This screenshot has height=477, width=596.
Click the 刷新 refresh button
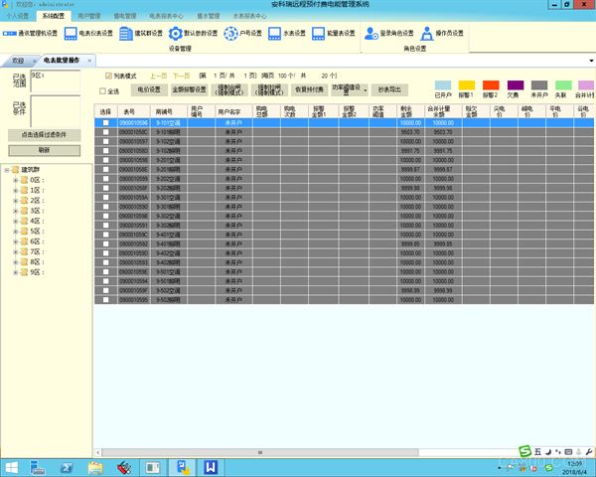(x=44, y=150)
